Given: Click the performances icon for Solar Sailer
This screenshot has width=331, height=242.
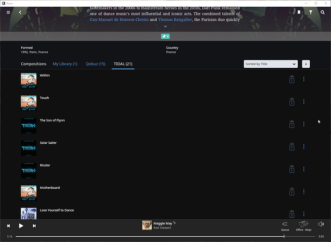Looking at the screenshot, I should (292, 147).
